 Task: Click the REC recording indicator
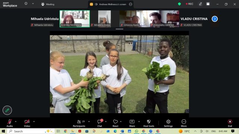[189, 4]
